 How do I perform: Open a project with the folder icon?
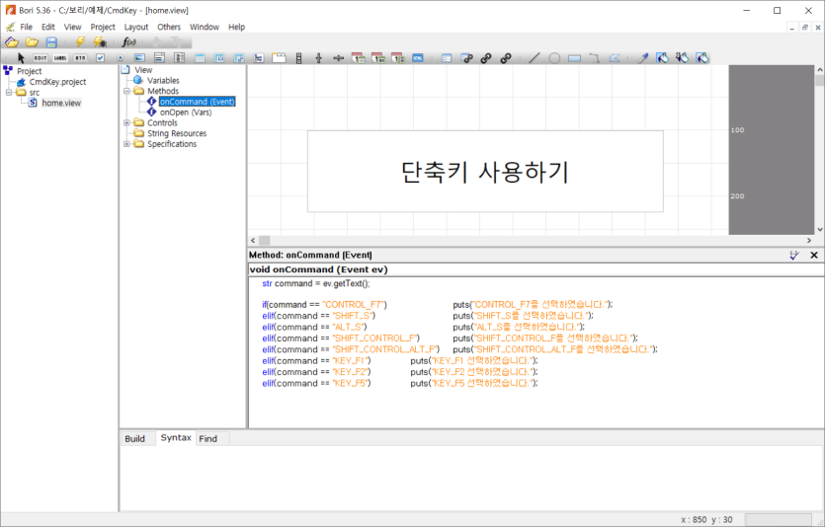click(32, 42)
